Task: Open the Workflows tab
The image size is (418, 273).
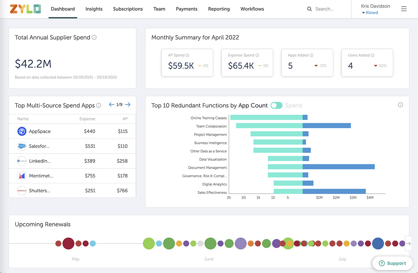Action: pyautogui.click(x=252, y=9)
